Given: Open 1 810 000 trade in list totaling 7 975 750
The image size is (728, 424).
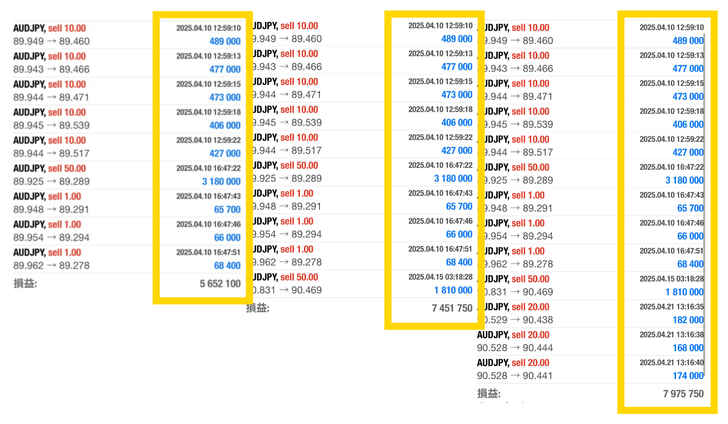Looking at the screenshot, I should (x=684, y=292).
